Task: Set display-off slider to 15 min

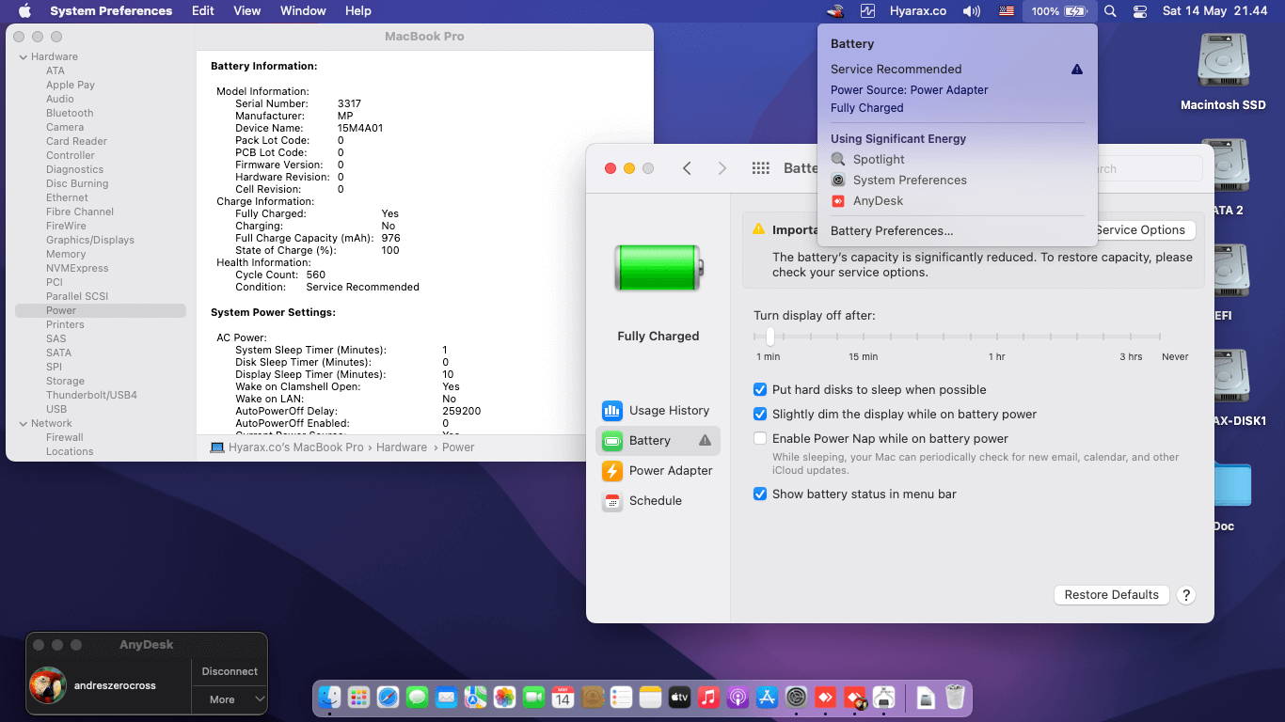Action: coord(863,337)
